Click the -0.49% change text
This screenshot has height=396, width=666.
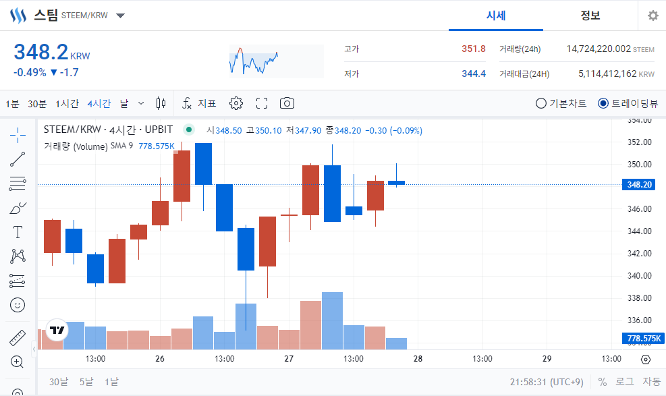[x=30, y=73]
